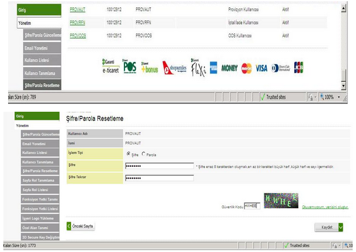Click the green MONEY logo

coord(229,68)
